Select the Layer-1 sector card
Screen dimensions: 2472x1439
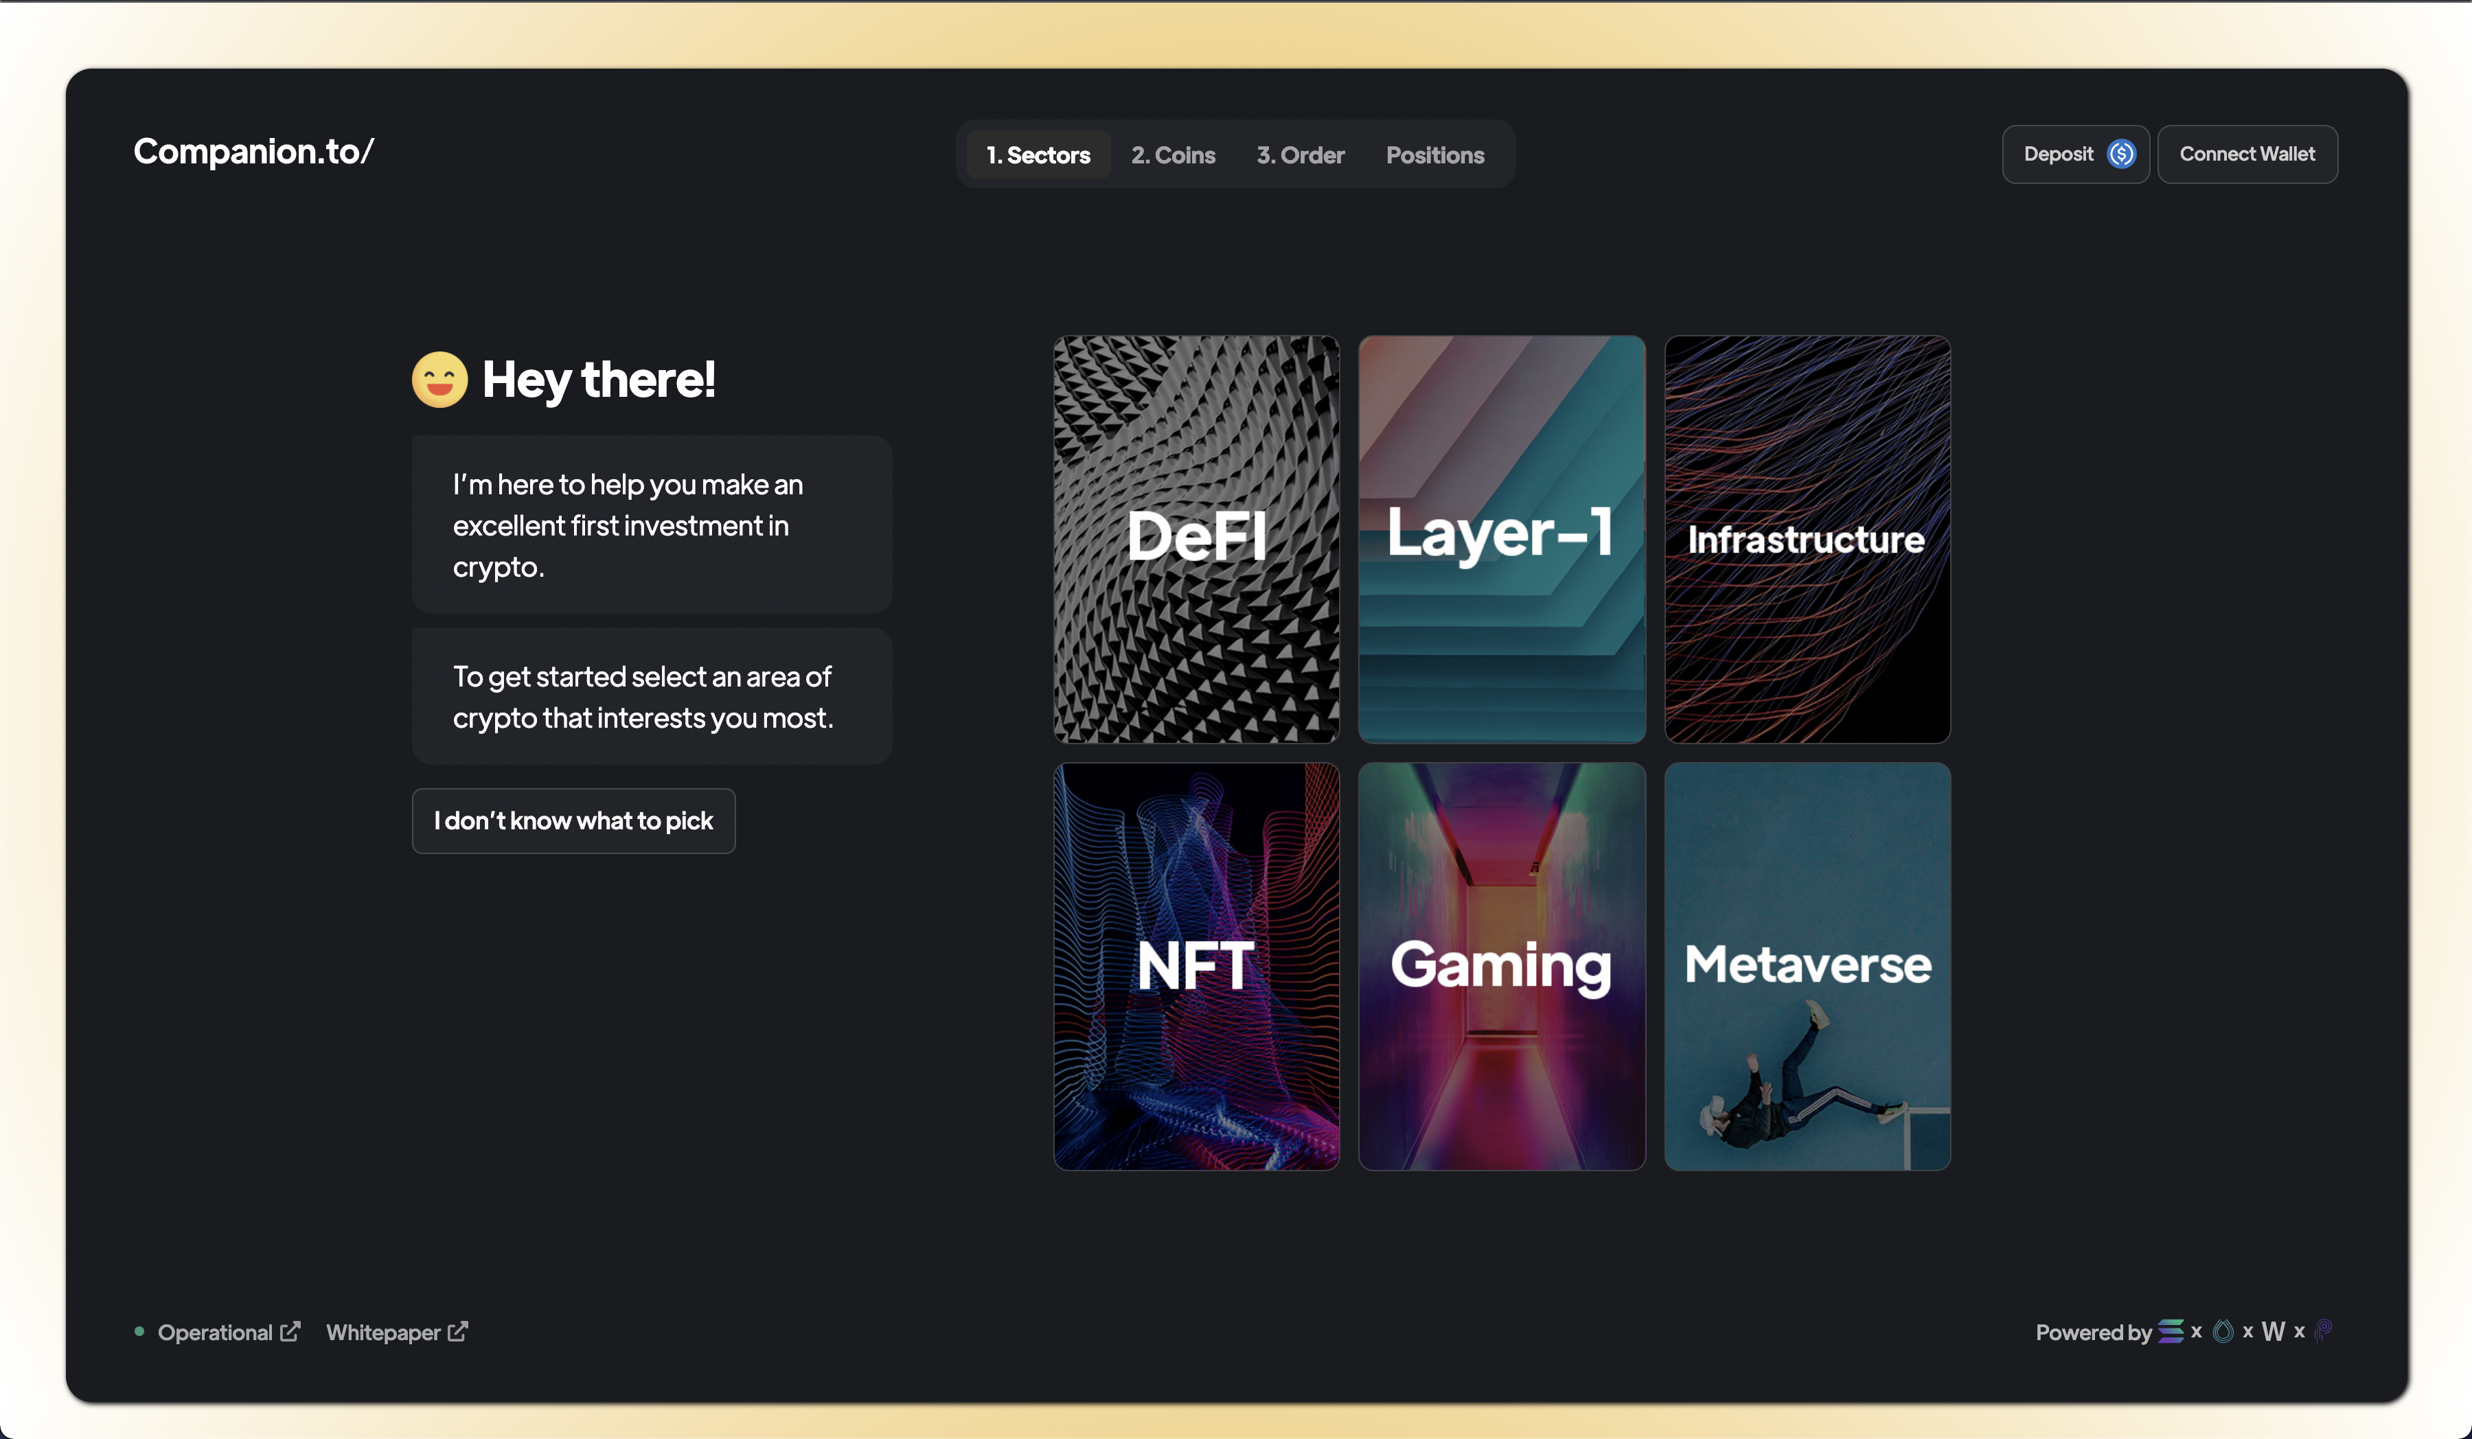click(1501, 540)
